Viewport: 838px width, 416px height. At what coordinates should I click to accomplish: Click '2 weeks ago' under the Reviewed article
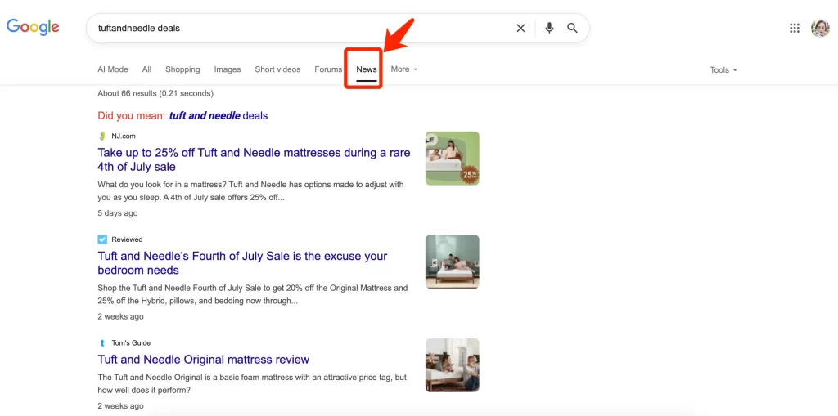pos(121,316)
